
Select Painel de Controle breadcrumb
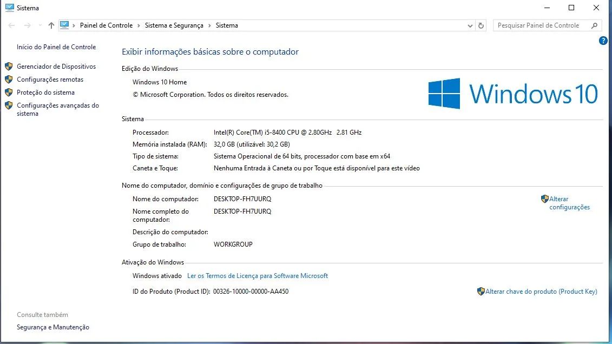click(106, 25)
